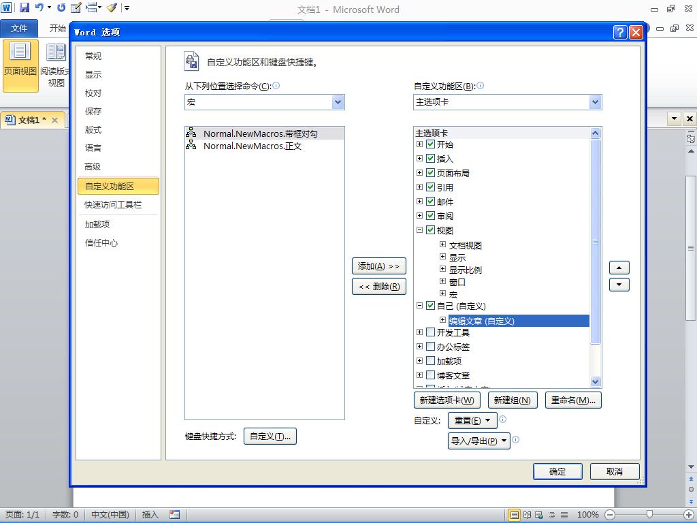Open the customize quick access toolbar arrow
Screen dimensions: 697x523
click(127, 8)
